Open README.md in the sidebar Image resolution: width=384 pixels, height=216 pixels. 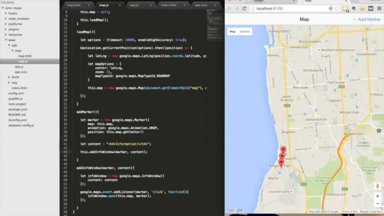pyautogui.click(x=17, y=115)
